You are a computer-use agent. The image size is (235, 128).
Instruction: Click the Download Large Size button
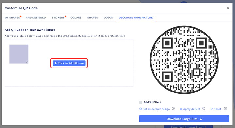(x=184, y=119)
